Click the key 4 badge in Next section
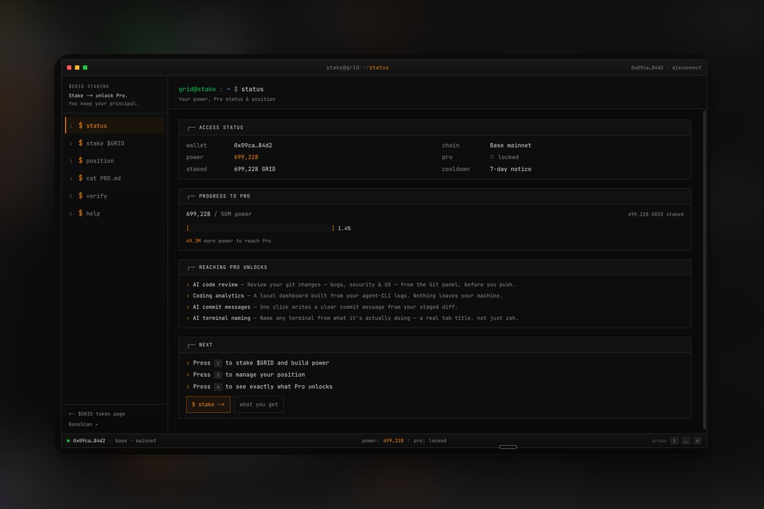Screen dimensions: 764x509 (x=218, y=387)
